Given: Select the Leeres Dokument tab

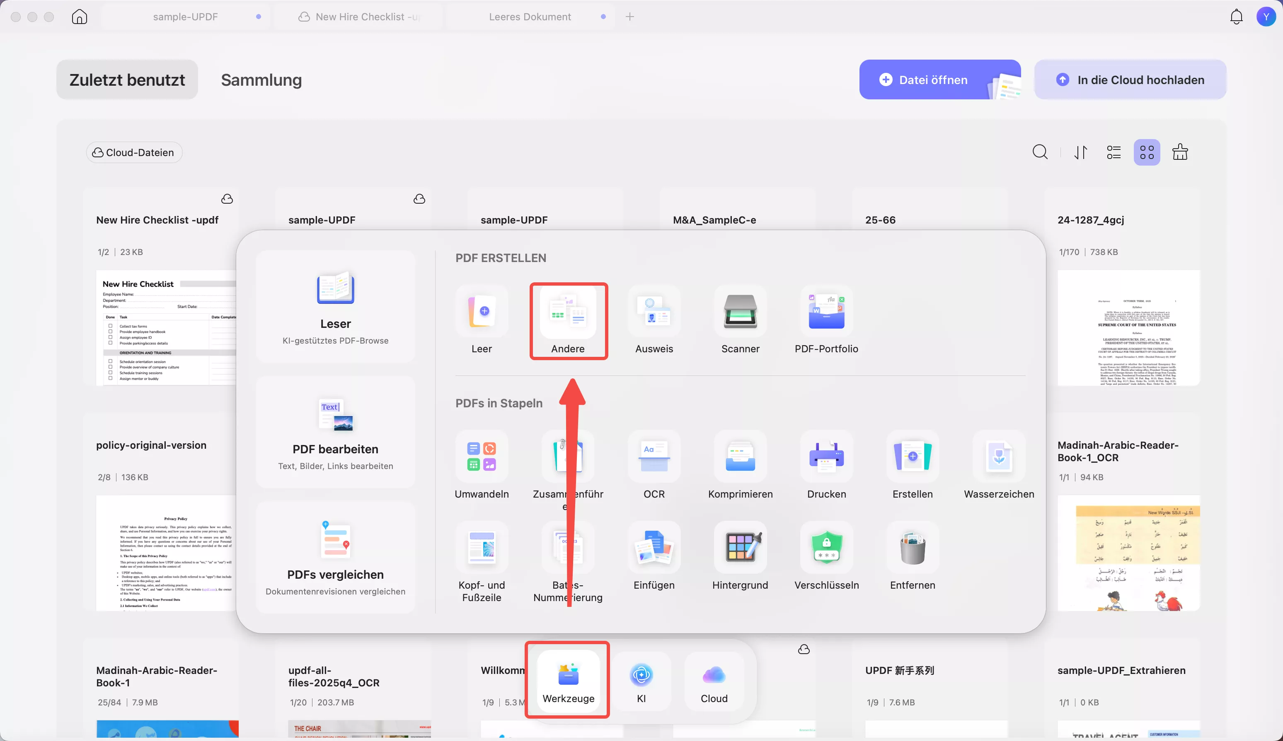Looking at the screenshot, I should pos(530,17).
